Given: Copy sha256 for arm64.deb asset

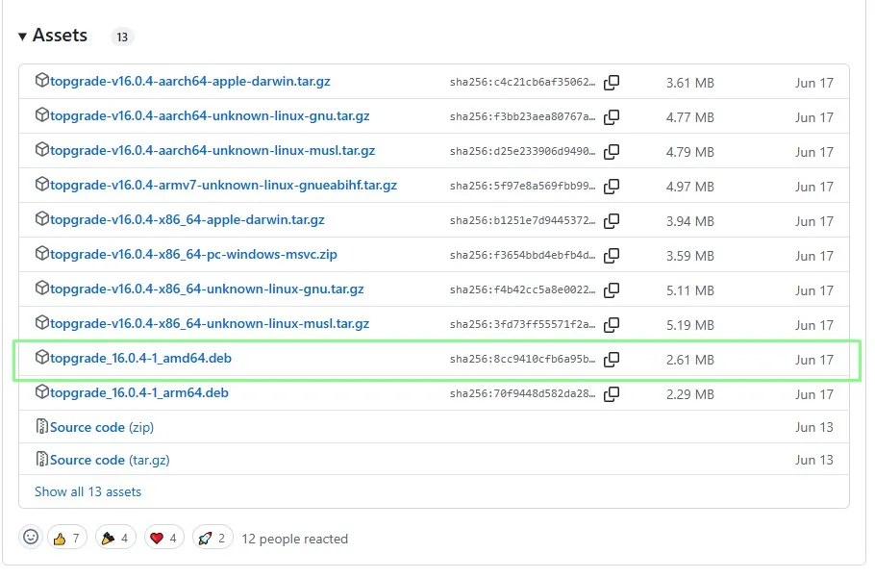Looking at the screenshot, I should [x=612, y=394].
